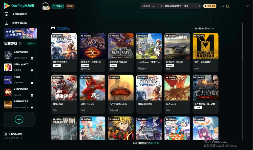Viewport: 253px width, 150px height.
Task: Click the search input field
Action: click(181, 6)
